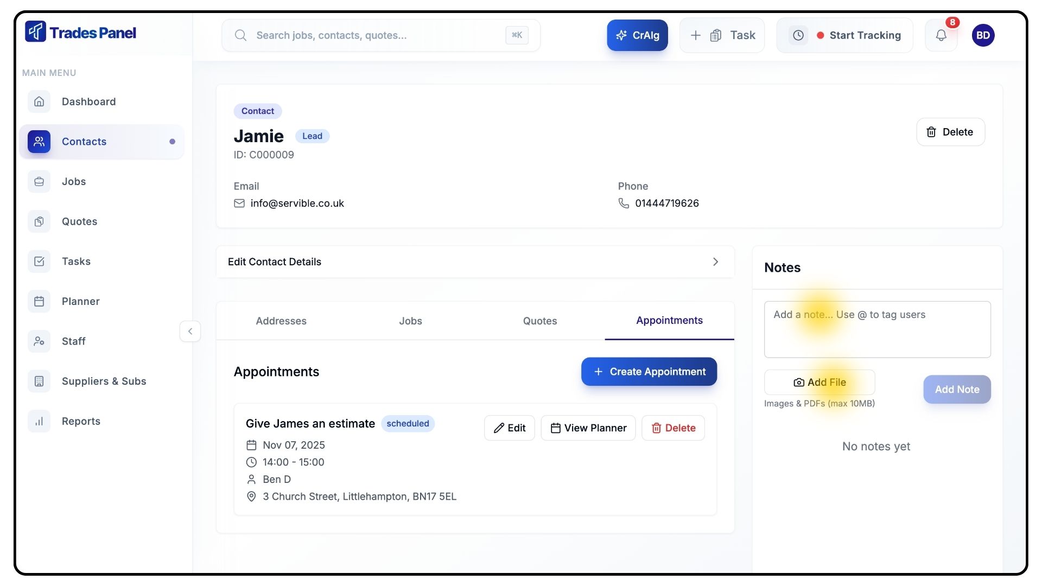
Task: Collapse the sidebar with chevron toggle
Action: click(190, 332)
